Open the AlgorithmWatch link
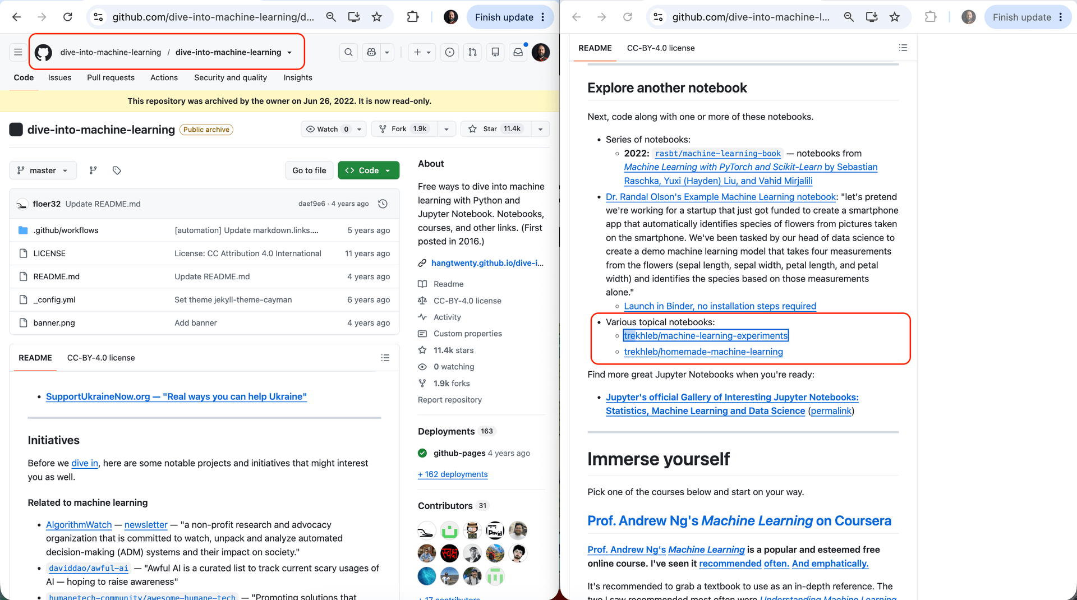The height and width of the screenshot is (600, 1077). click(x=79, y=525)
